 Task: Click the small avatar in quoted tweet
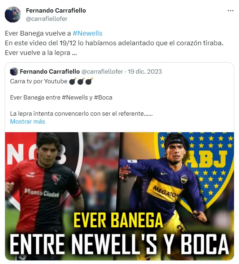pos(14,71)
